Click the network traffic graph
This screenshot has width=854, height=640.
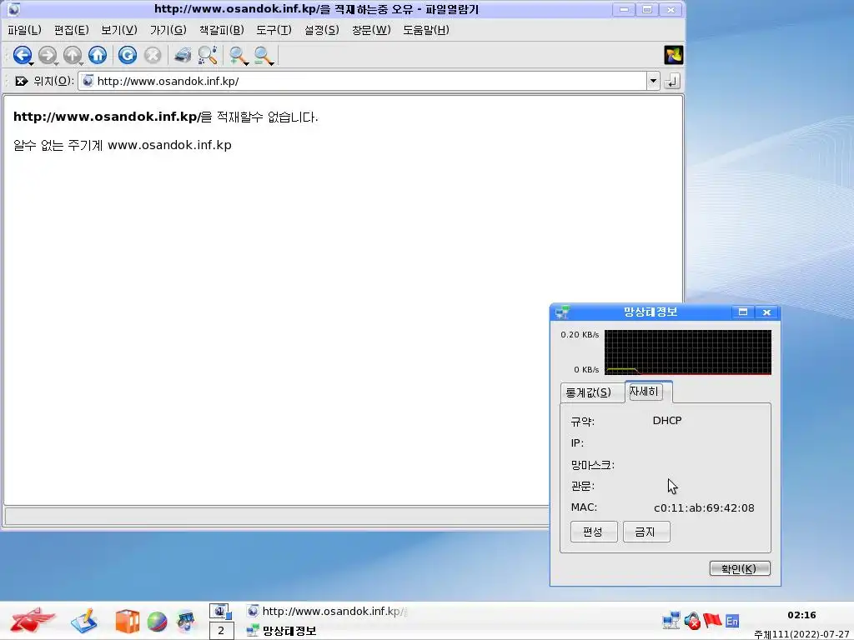[x=688, y=352]
